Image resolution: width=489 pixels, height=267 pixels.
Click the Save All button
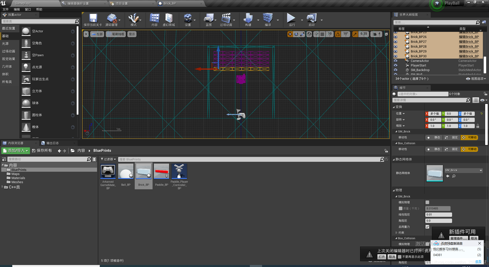[42, 151]
